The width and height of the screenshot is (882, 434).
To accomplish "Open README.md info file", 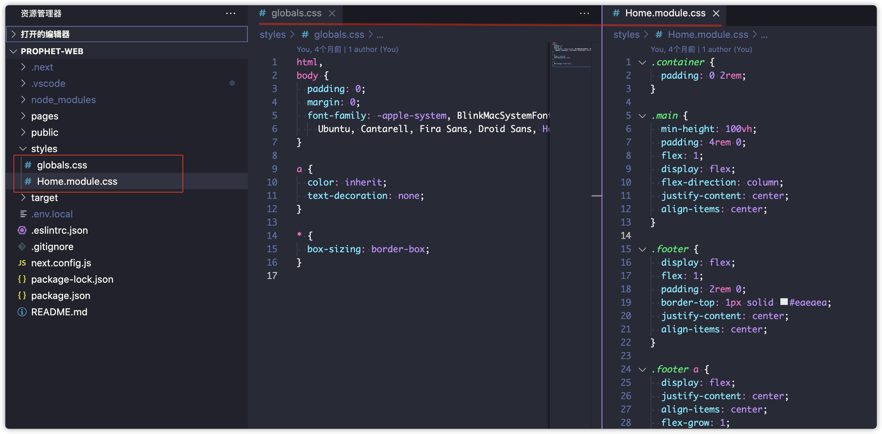I will 59,312.
